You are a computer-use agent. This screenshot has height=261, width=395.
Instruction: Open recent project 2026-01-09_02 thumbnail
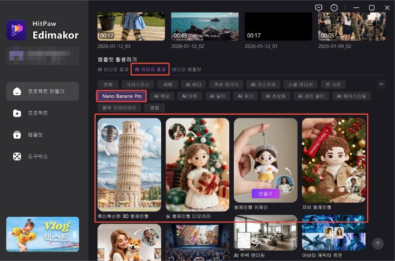(352, 26)
